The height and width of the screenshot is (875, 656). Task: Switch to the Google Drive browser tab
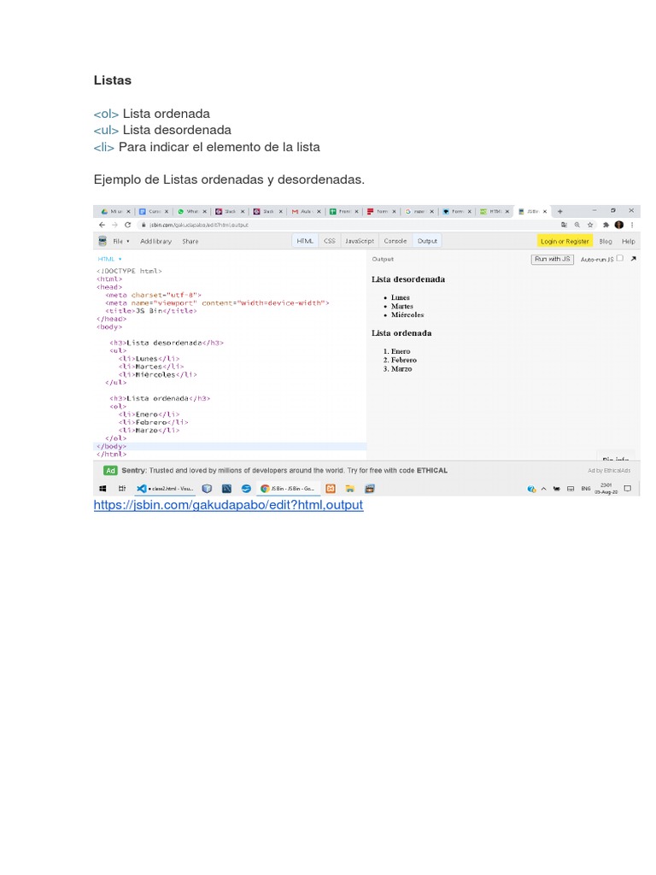115,212
